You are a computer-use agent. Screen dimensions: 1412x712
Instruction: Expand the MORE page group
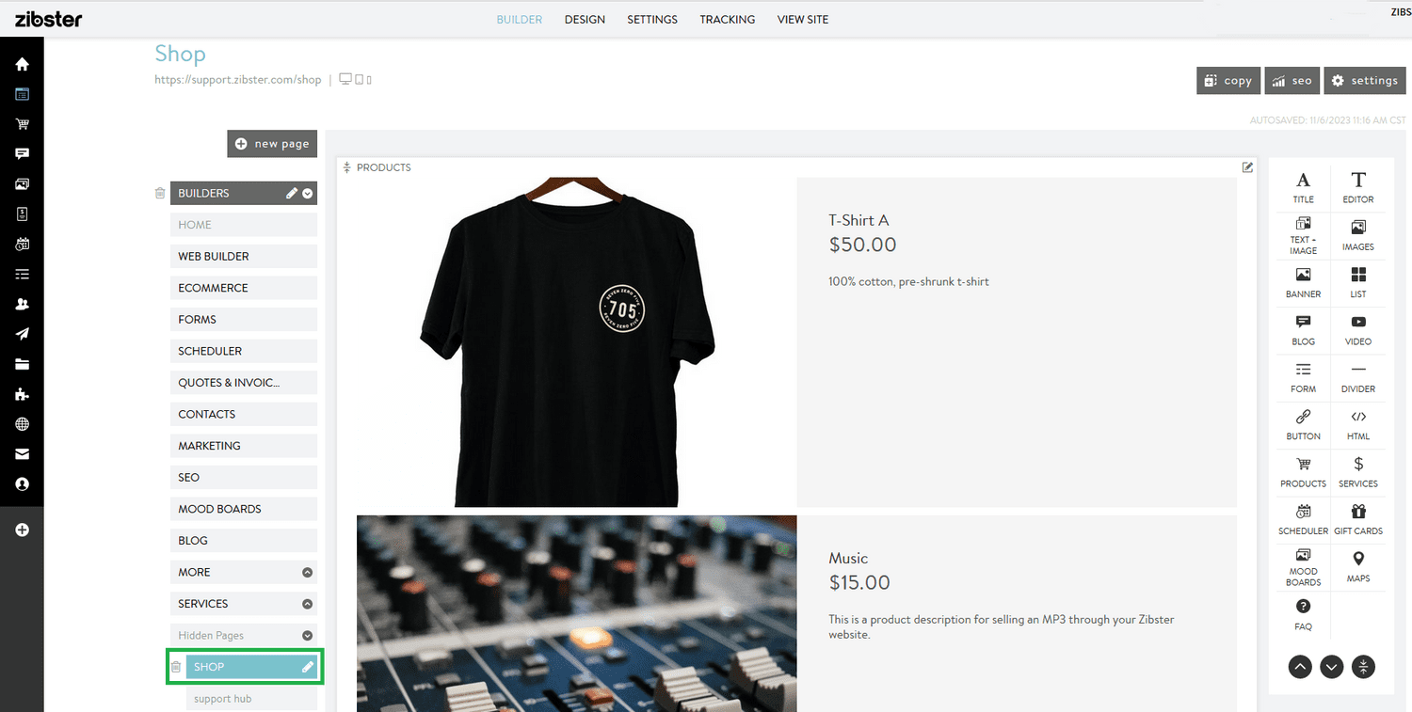(307, 572)
